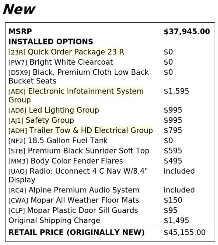Click the $1,595 infotainment price

tap(176, 91)
